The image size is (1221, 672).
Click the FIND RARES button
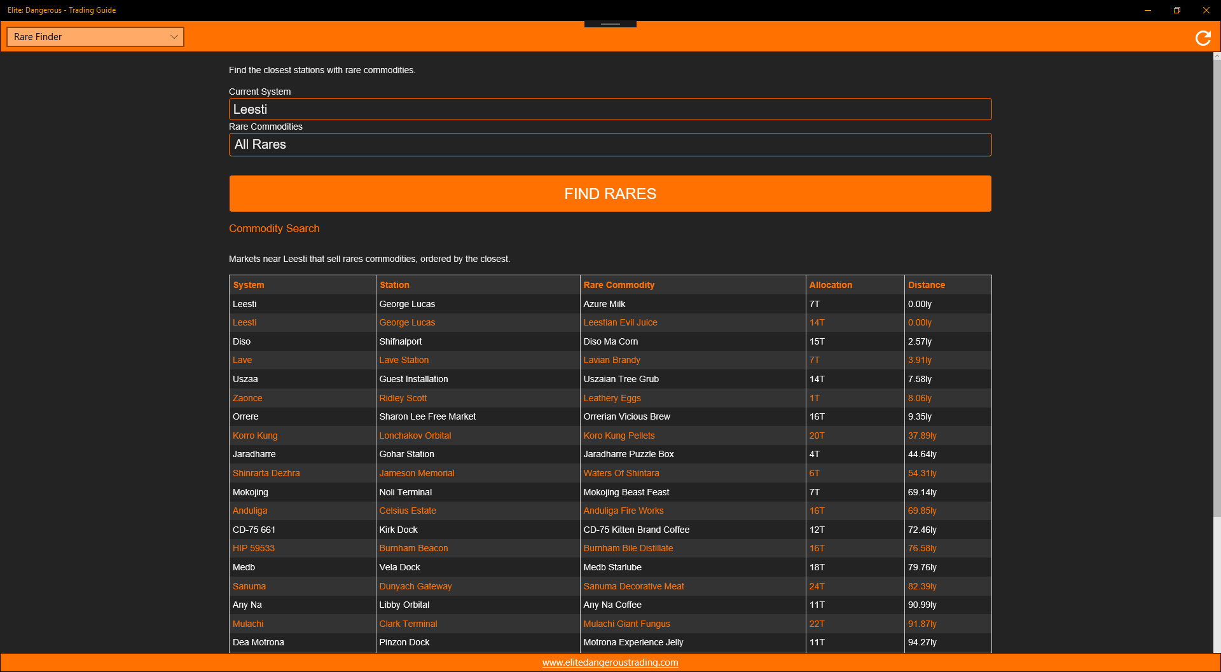coord(610,194)
